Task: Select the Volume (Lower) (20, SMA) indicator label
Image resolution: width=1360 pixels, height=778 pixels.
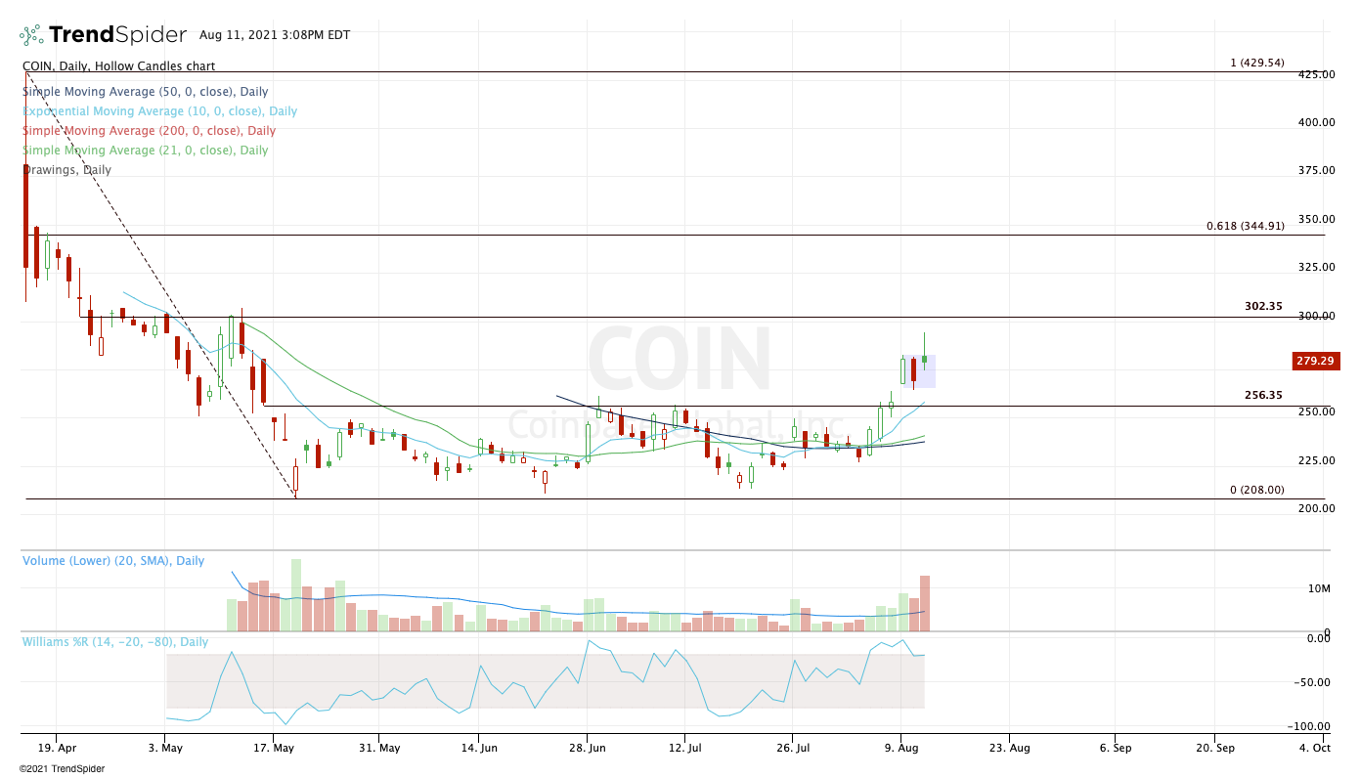Action: pyautogui.click(x=113, y=561)
